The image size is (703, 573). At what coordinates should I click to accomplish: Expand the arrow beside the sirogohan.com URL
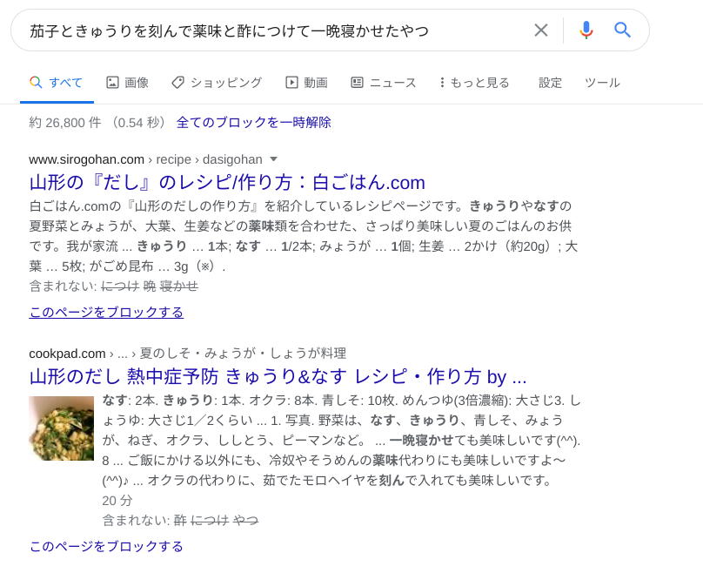pos(273,159)
